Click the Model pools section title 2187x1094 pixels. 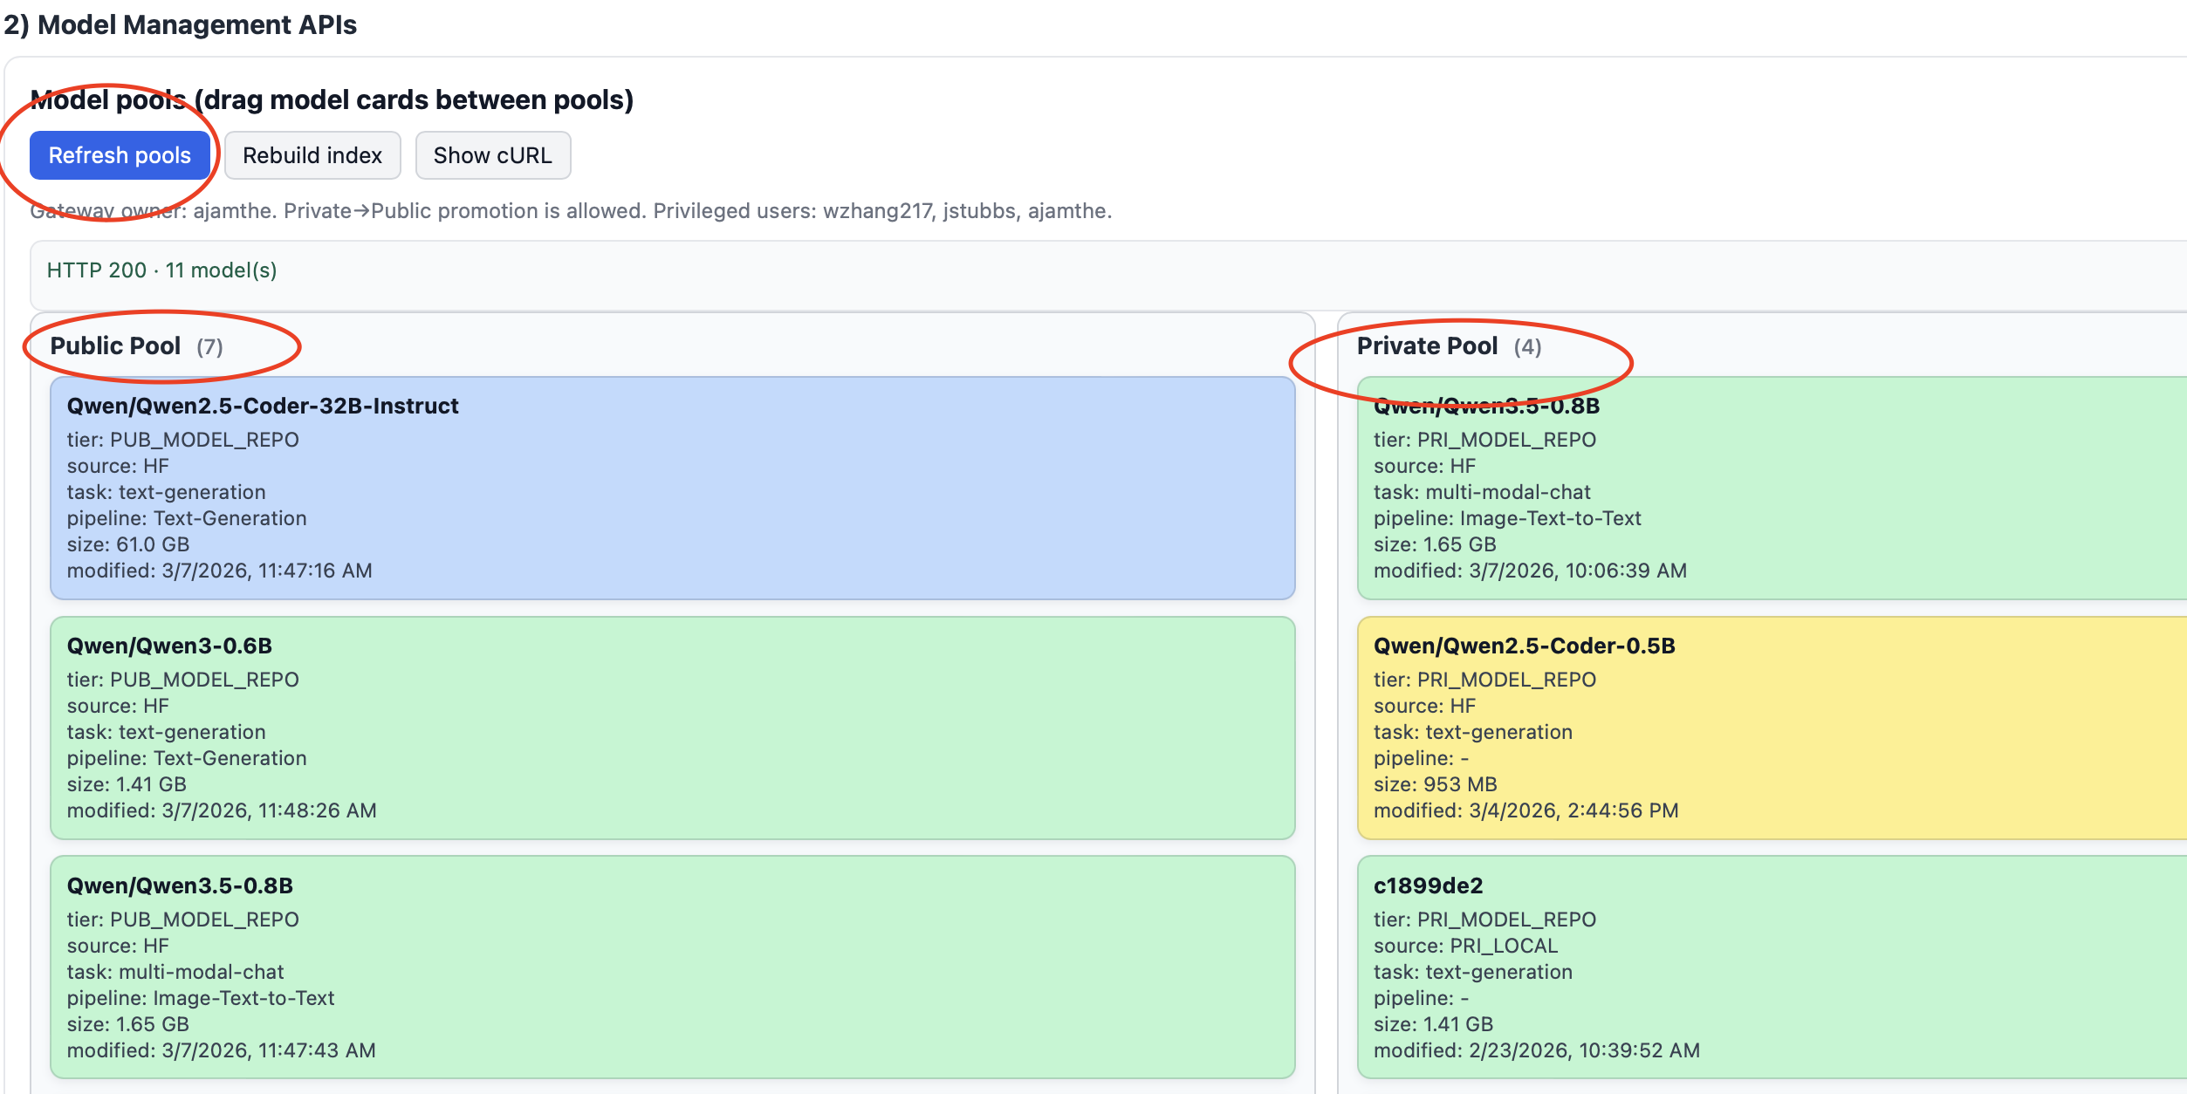tap(332, 100)
